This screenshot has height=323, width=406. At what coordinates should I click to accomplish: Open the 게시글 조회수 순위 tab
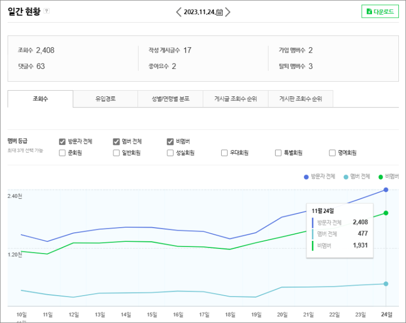(235, 99)
